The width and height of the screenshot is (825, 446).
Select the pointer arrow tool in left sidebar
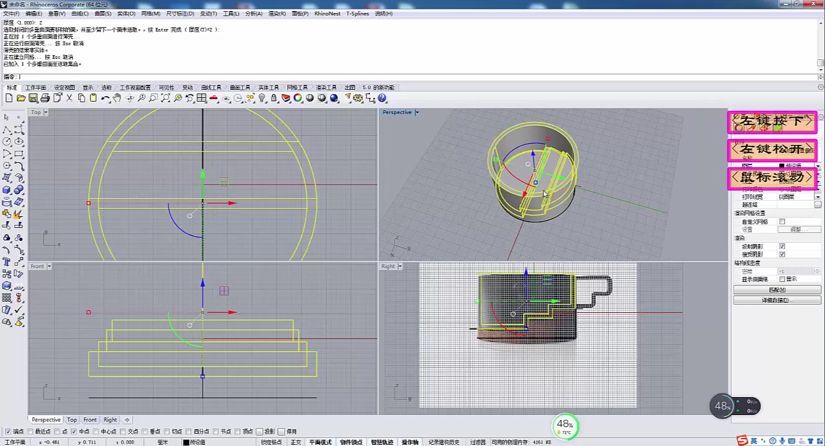pyautogui.click(x=6, y=117)
